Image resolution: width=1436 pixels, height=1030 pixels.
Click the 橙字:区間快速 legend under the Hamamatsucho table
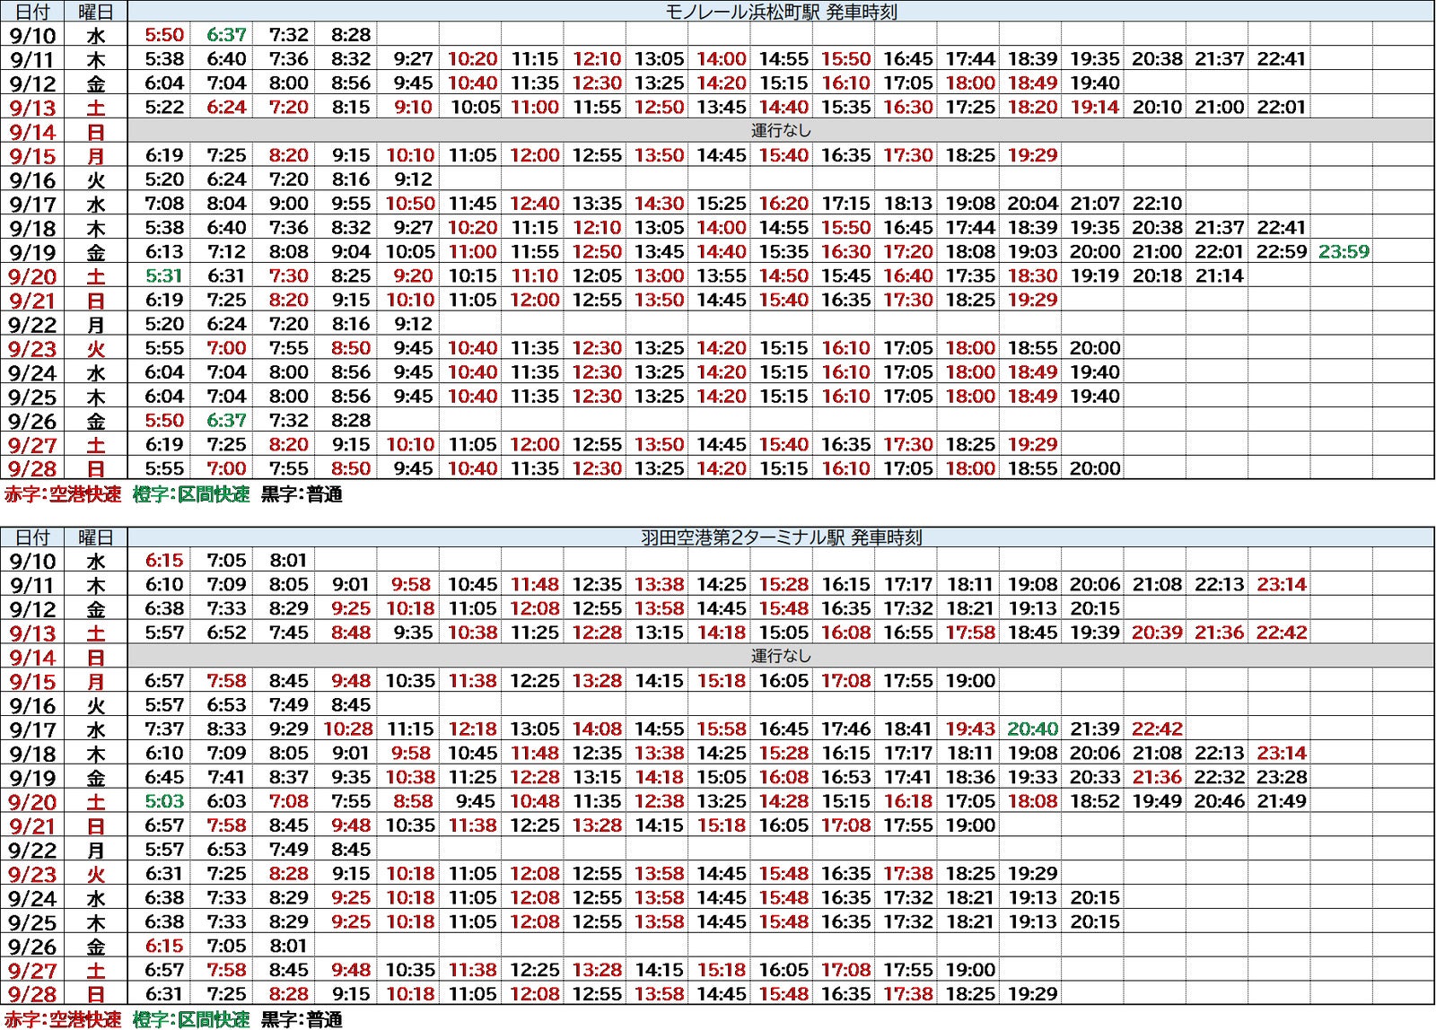click(x=191, y=494)
